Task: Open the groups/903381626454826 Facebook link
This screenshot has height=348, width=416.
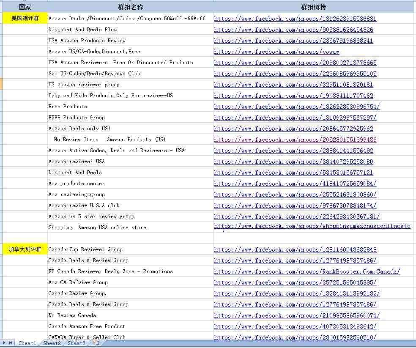Action: (293, 30)
